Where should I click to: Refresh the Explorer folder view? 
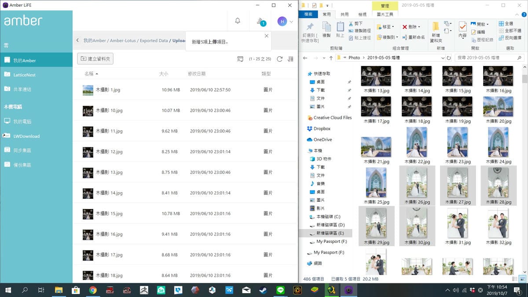click(449, 58)
